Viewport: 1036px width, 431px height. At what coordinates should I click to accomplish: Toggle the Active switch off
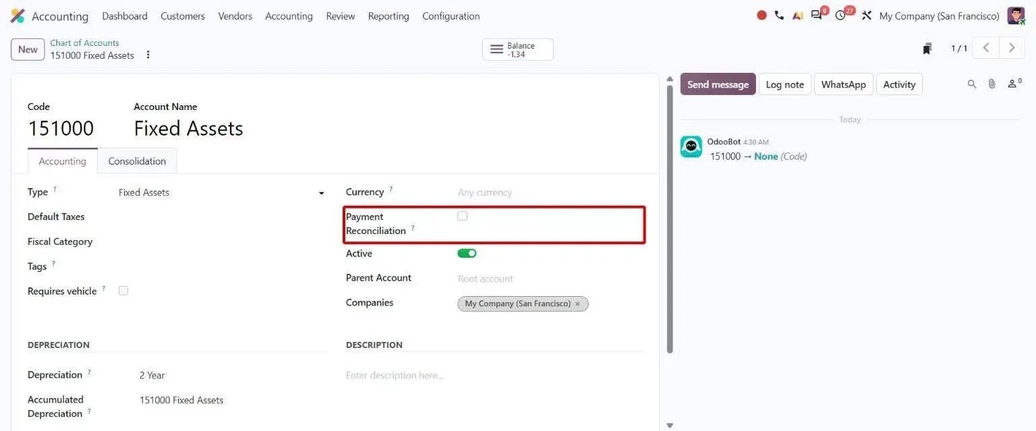(x=467, y=254)
